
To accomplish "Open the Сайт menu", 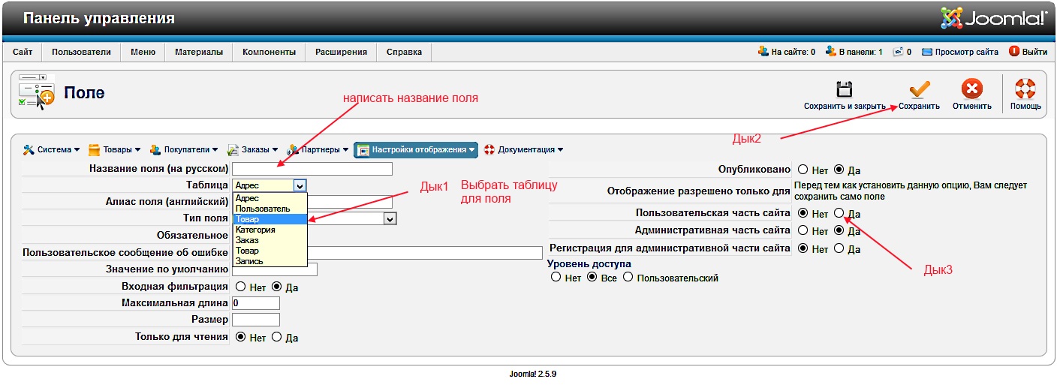I will pos(23,52).
